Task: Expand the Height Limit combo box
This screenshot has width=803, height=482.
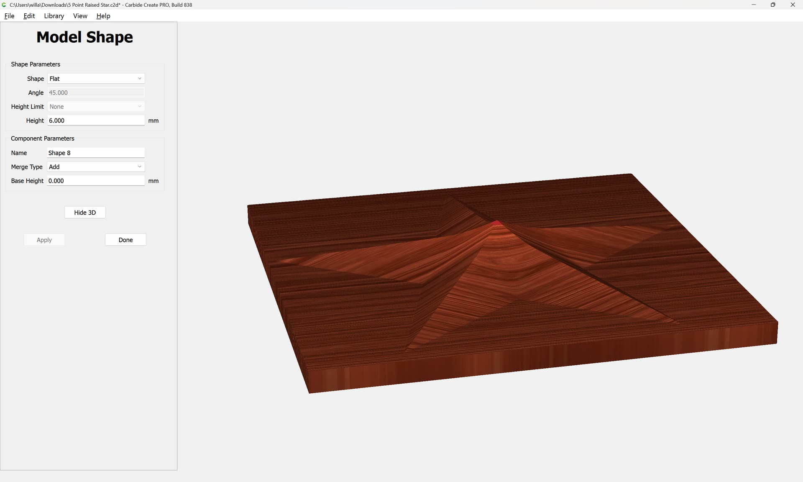Action: (x=96, y=107)
